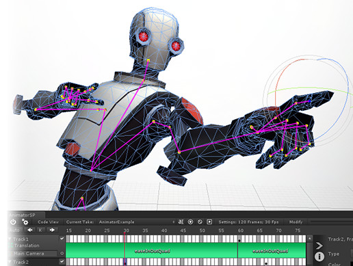Jump to the next keyframe
Screen dimensions: 353x266
coord(52,230)
